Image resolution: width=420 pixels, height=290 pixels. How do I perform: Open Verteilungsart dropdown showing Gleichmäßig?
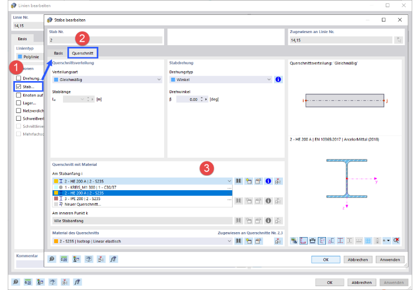click(107, 79)
